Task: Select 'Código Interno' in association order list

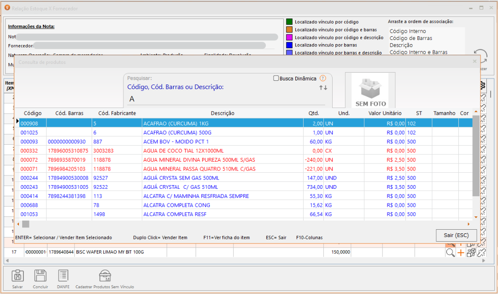Action: [408, 31]
